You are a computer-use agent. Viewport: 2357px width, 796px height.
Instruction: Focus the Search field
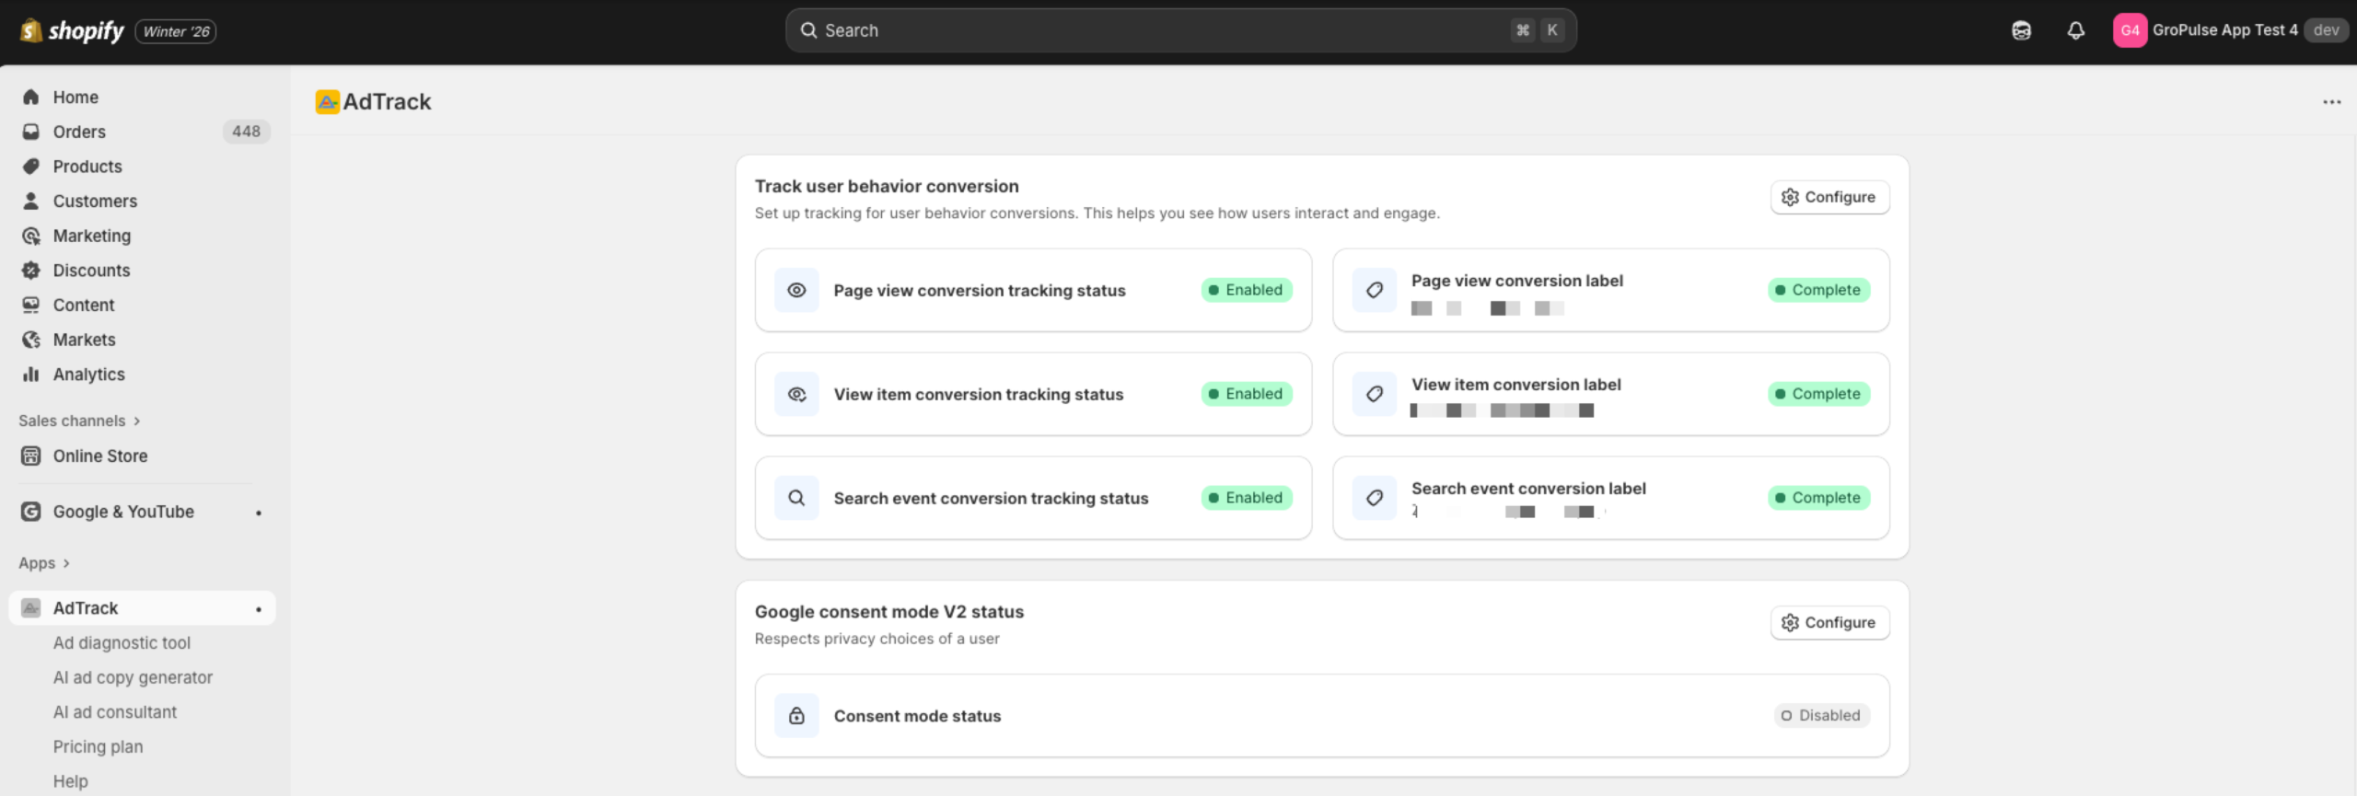click(x=1180, y=30)
